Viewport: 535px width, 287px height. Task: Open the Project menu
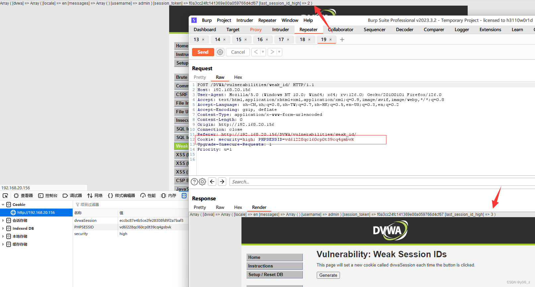(x=224, y=20)
